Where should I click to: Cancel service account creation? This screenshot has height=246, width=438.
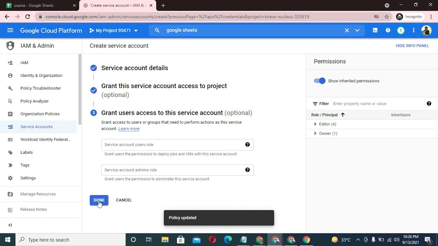pyautogui.click(x=124, y=200)
